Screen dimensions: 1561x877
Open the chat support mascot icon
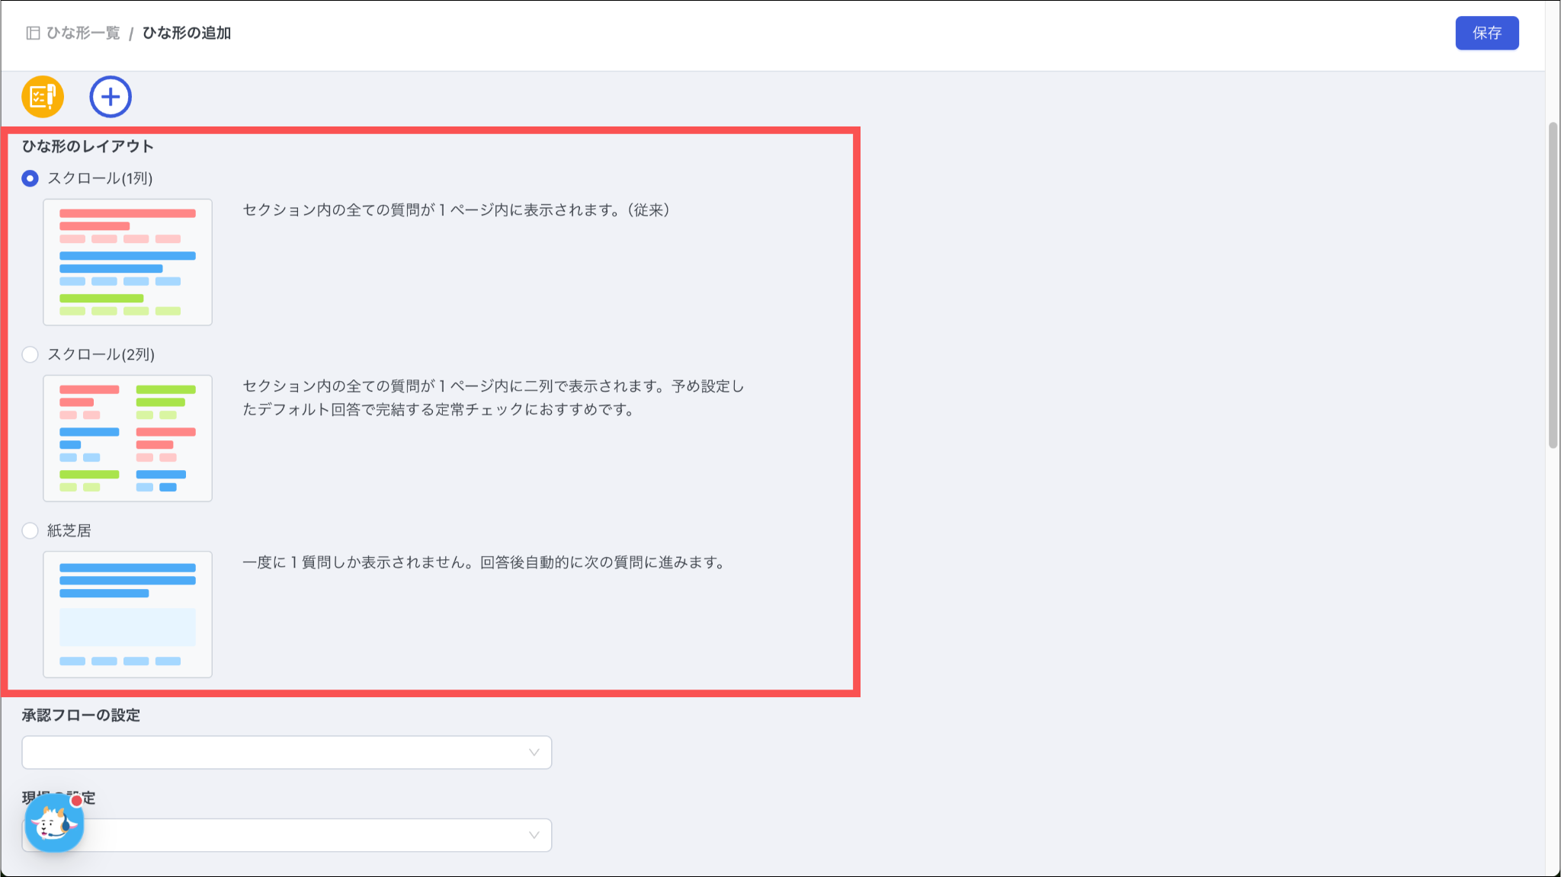pos(54,824)
